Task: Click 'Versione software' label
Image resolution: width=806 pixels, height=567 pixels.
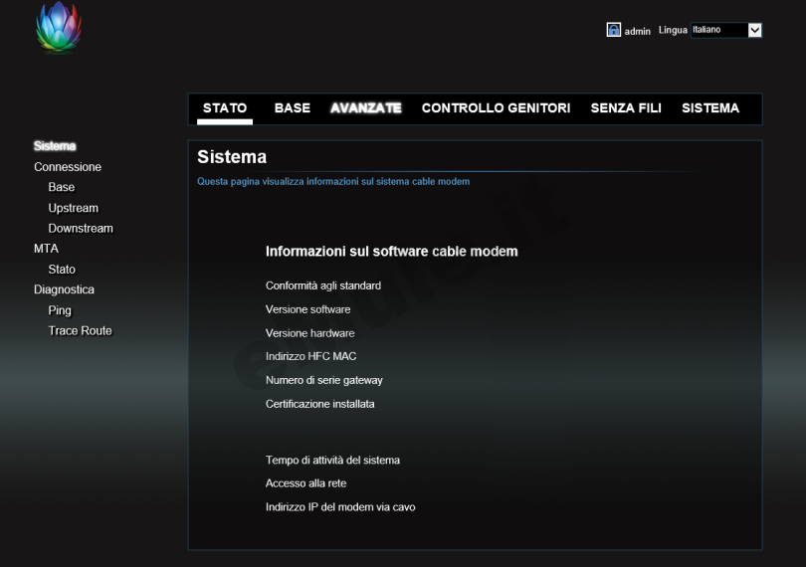Action: click(x=307, y=309)
